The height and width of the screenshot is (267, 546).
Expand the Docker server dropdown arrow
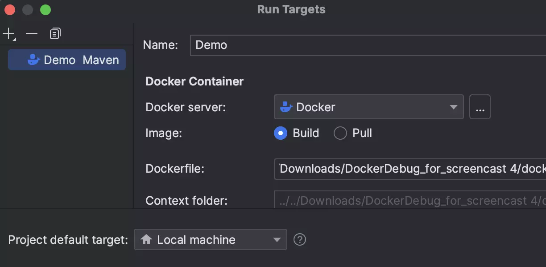tap(453, 107)
